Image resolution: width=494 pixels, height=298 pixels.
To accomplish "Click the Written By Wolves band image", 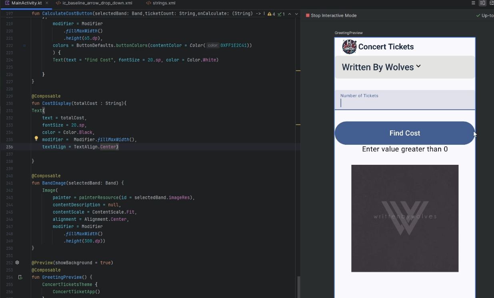I will 405,218.
